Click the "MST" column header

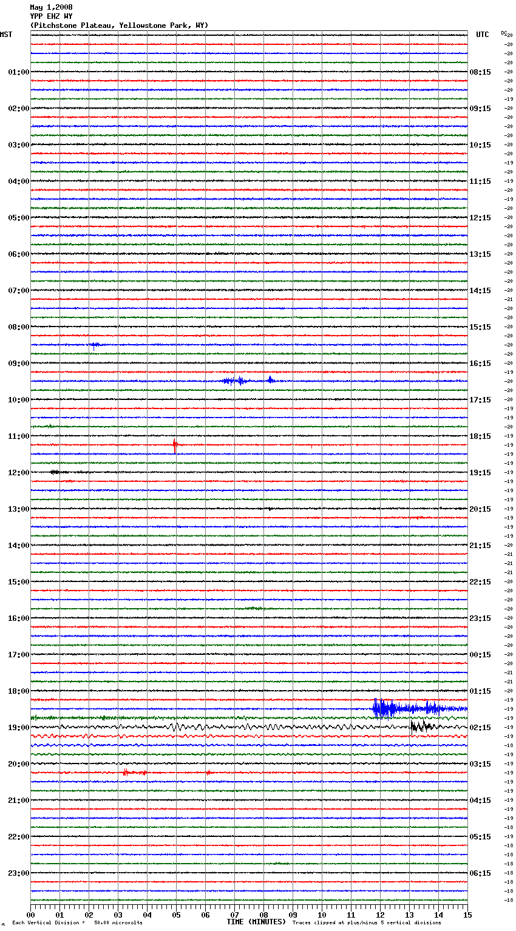coord(6,35)
